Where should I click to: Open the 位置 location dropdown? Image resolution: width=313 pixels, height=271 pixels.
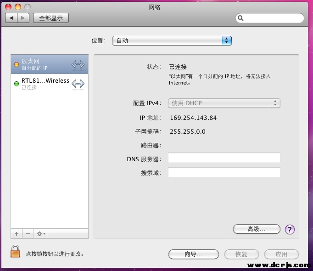(172, 41)
